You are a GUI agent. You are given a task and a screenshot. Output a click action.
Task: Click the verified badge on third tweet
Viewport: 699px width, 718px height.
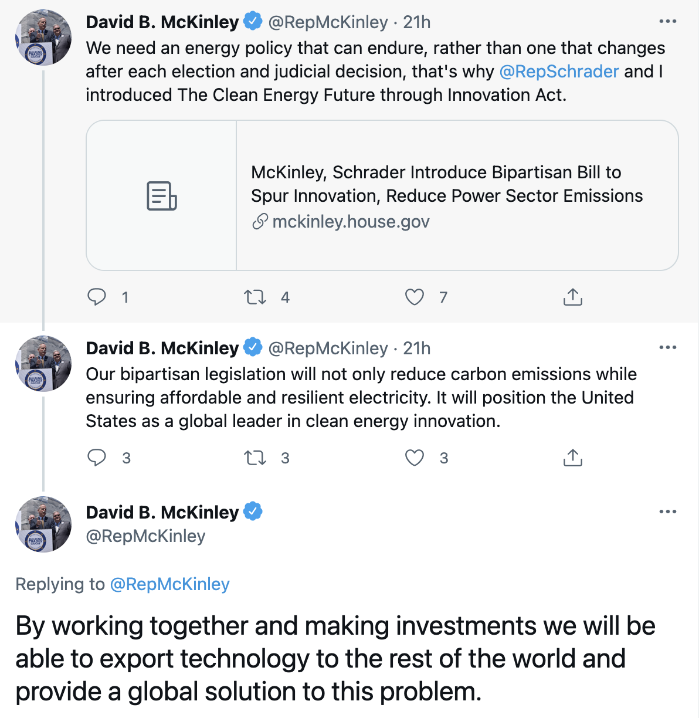(x=253, y=512)
